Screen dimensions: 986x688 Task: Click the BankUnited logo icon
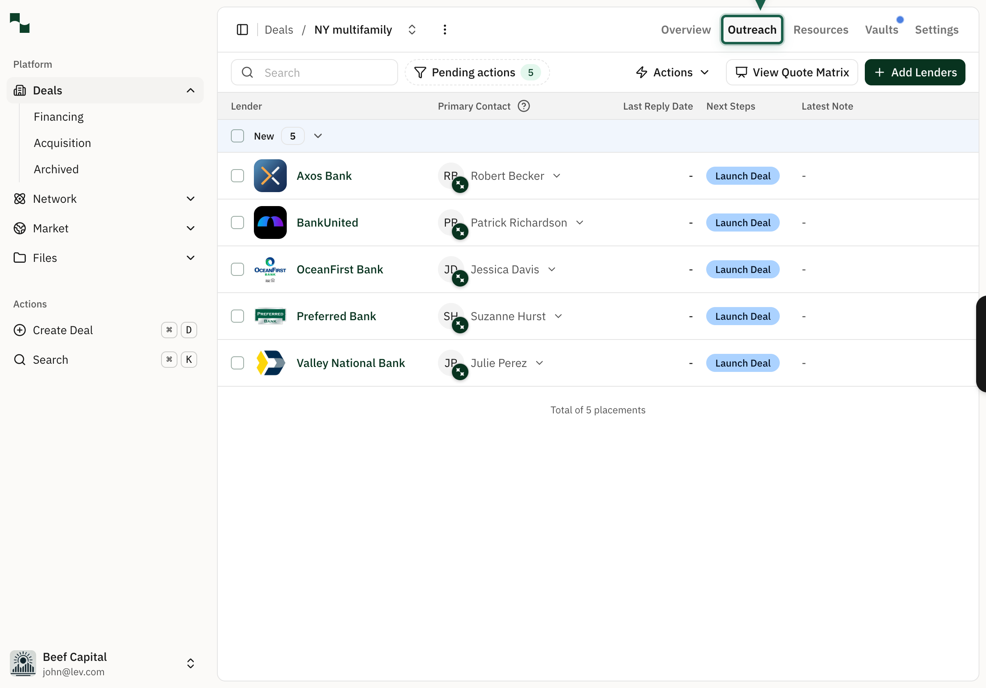pyautogui.click(x=270, y=223)
